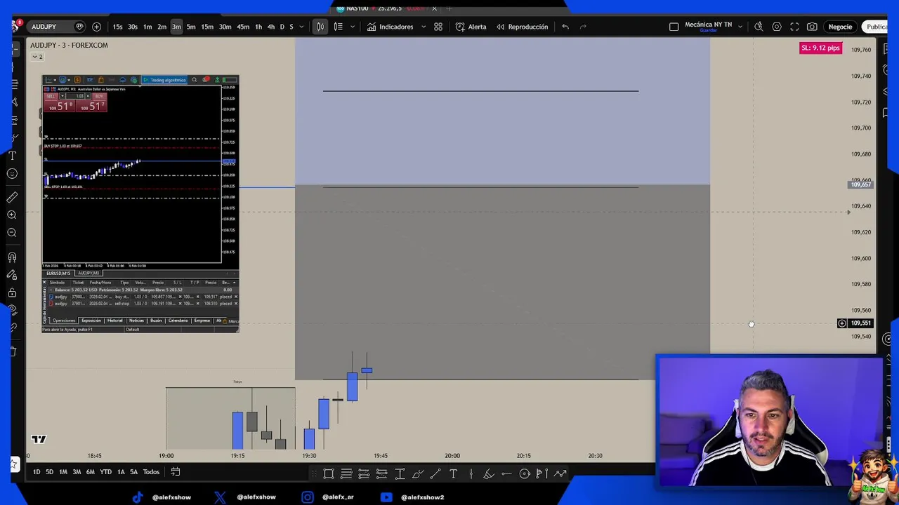
Task: Select the 3m timeframe
Action: pos(176,27)
